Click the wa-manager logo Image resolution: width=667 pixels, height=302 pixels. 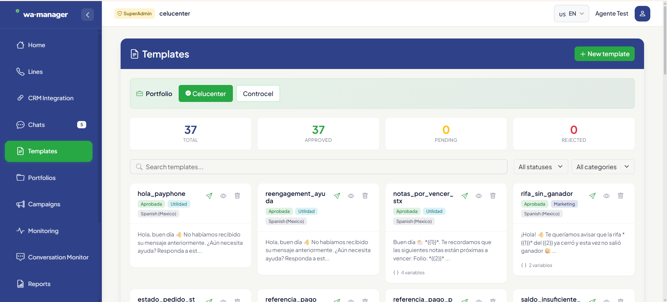click(x=42, y=14)
